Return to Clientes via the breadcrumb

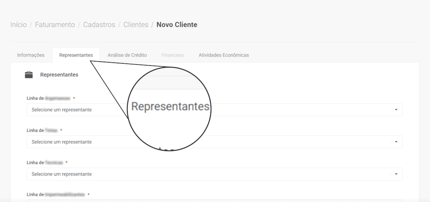[x=136, y=25]
